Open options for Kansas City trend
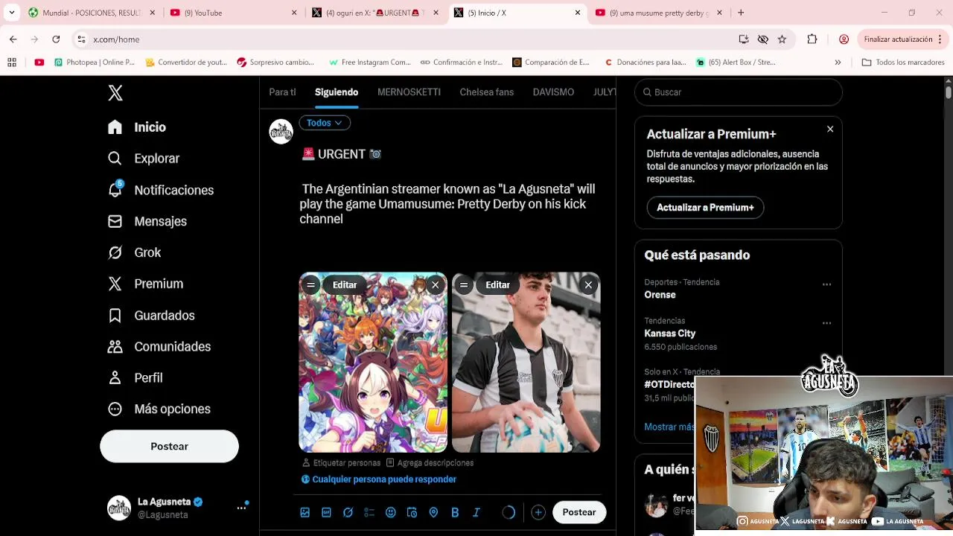Screen dimensions: 953x536 [826, 323]
